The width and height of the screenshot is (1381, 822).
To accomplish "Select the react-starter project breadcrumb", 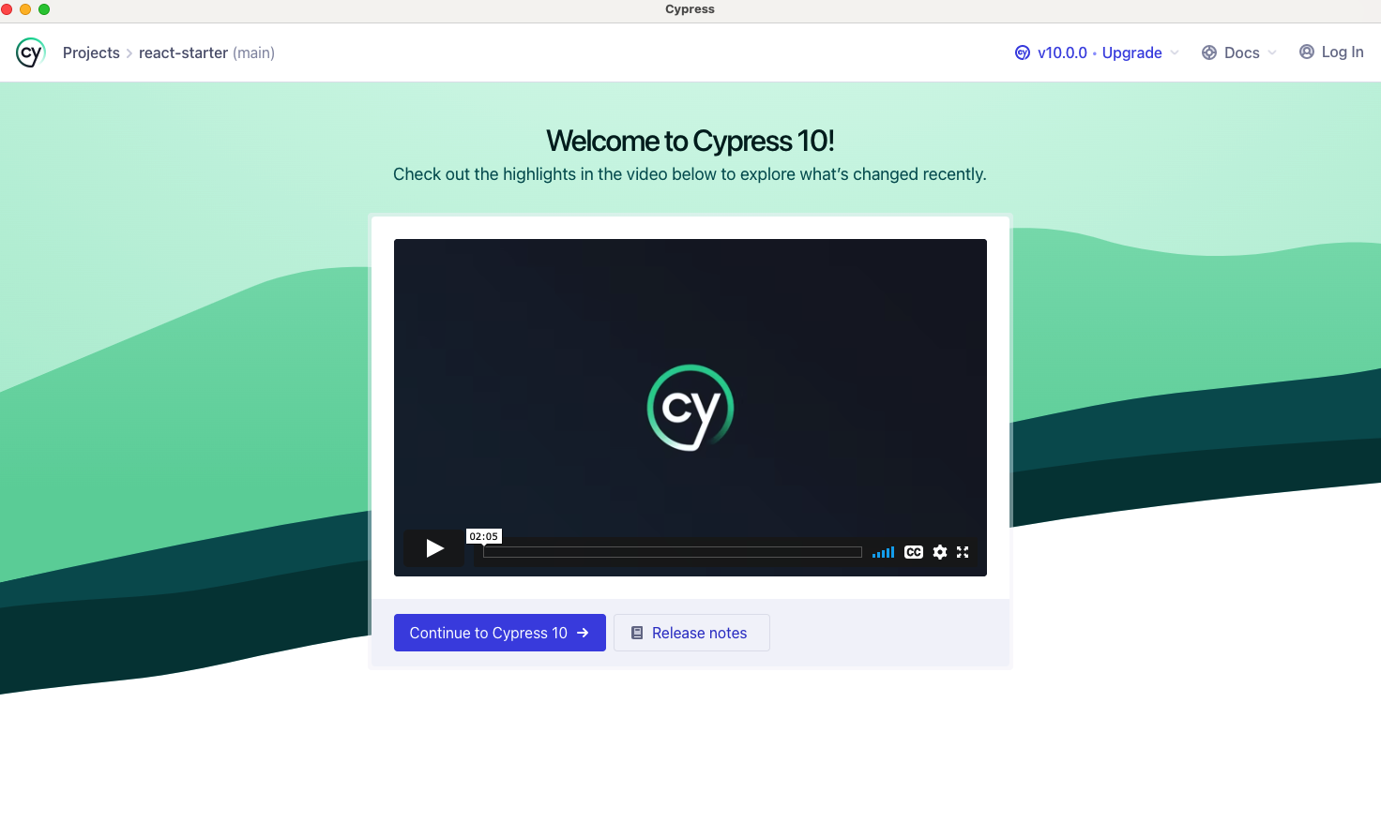I will point(183,52).
